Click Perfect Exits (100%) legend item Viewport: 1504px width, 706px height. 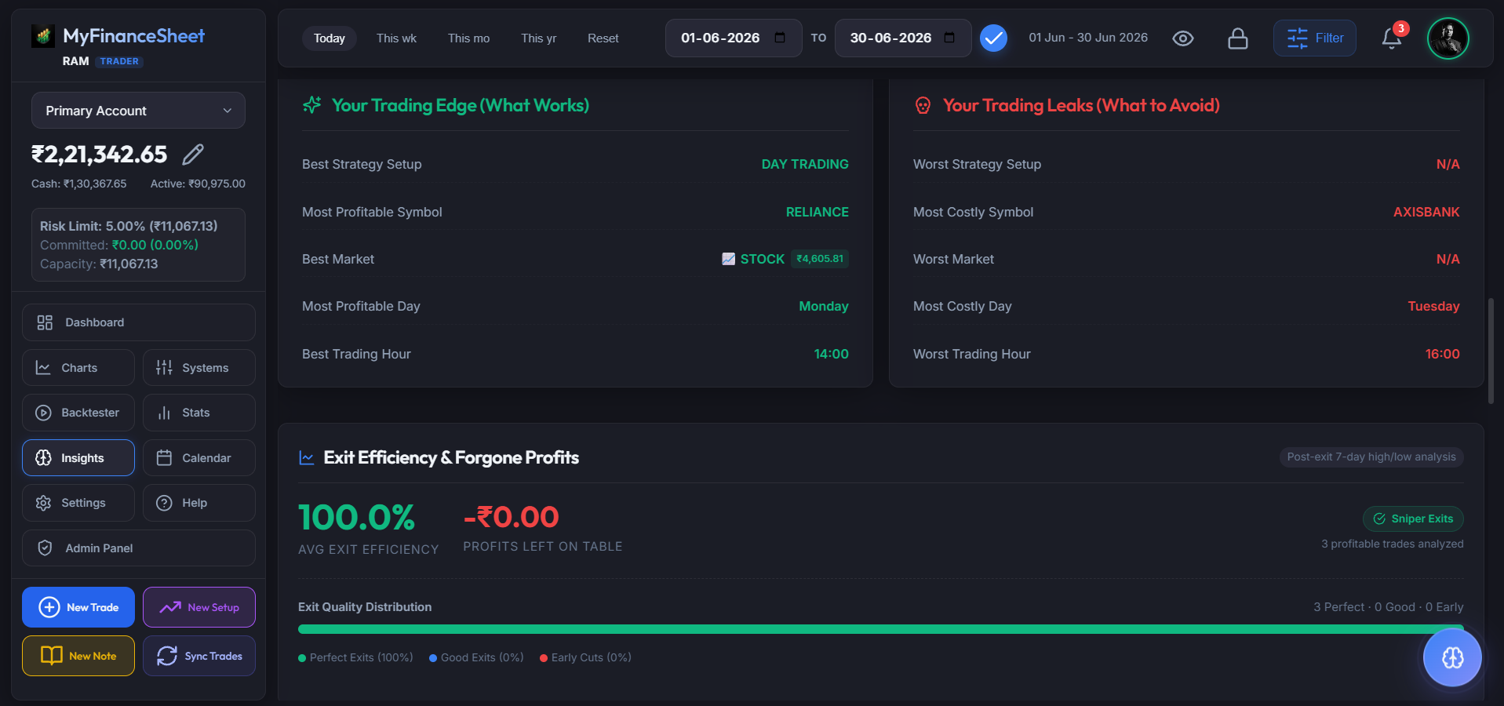355,657
